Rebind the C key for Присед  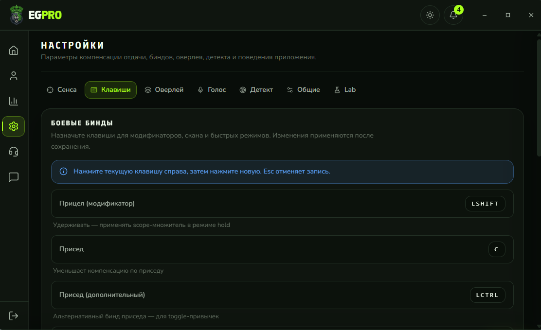coord(497,249)
